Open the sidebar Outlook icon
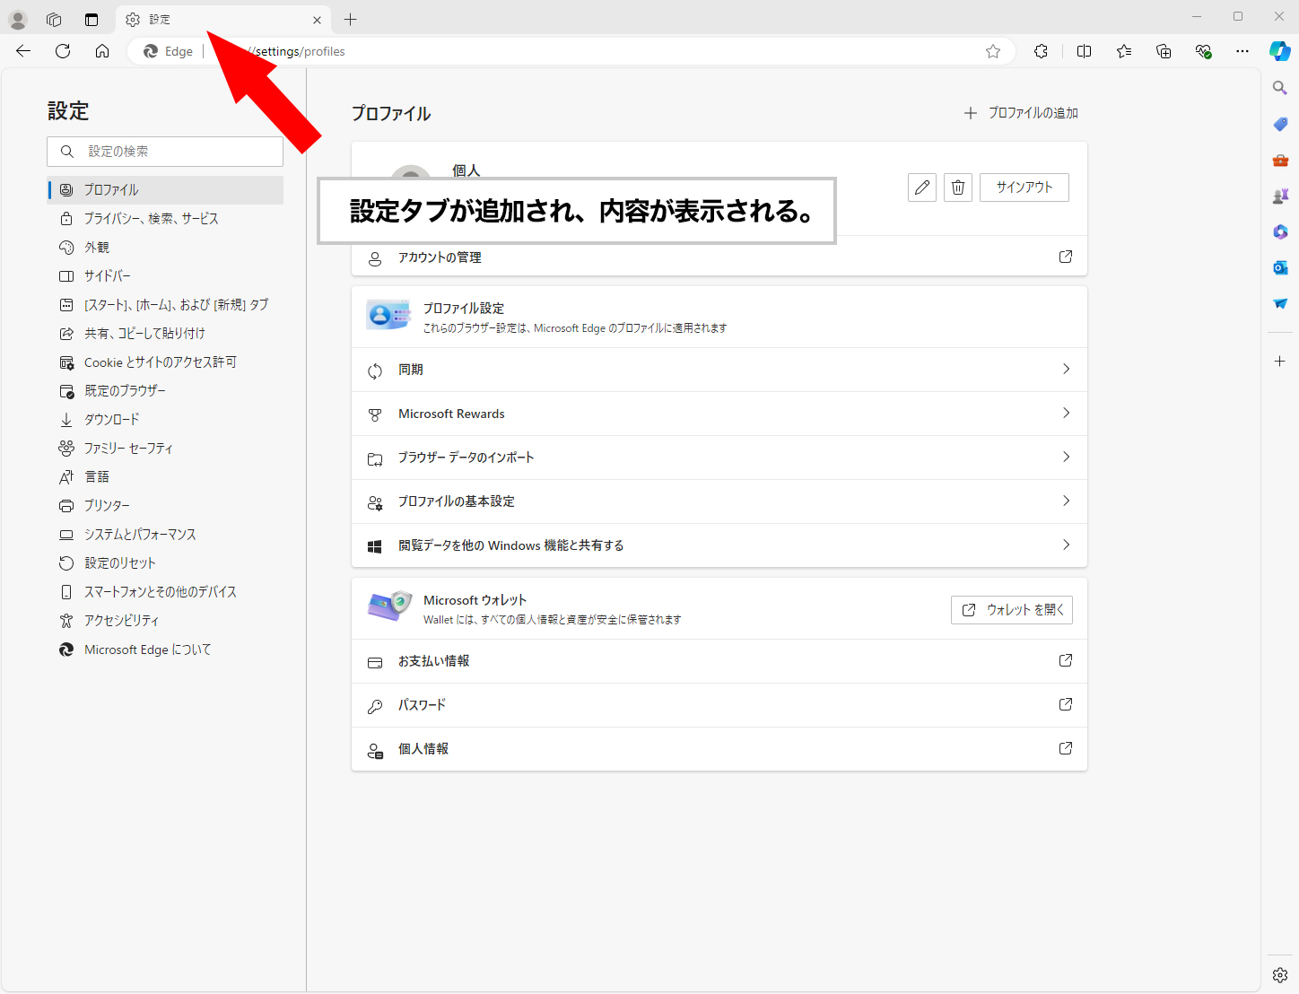 1280,267
